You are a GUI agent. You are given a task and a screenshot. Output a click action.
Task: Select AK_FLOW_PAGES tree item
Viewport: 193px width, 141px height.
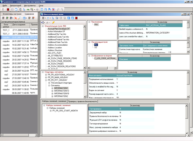point(56,64)
